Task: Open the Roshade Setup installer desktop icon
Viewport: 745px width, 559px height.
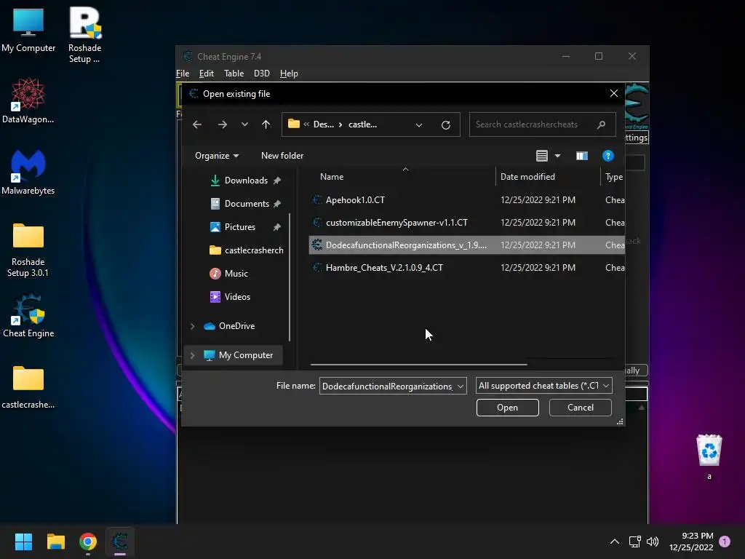Action: coord(84,35)
